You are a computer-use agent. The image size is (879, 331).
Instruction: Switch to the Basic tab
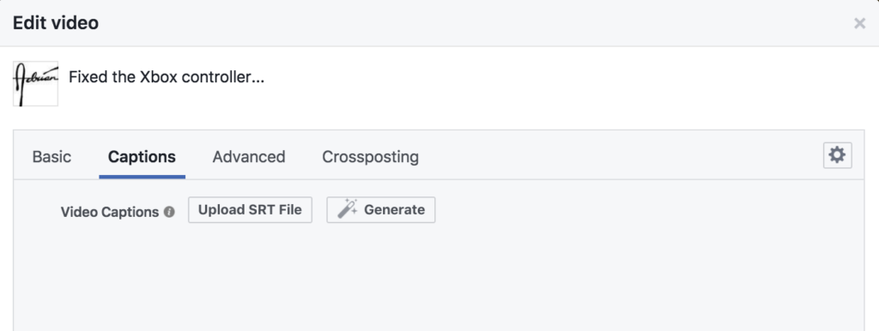tap(52, 157)
